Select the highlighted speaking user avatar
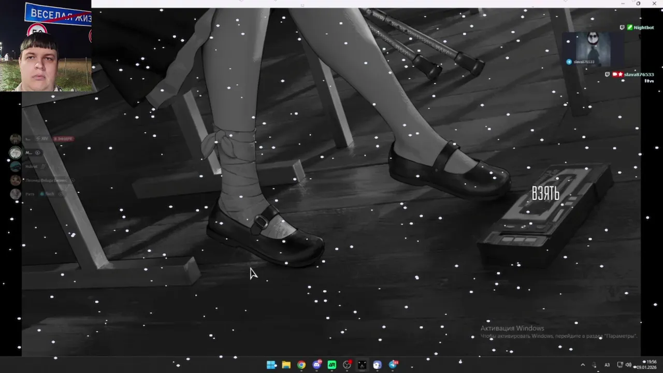 click(x=16, y=152)
